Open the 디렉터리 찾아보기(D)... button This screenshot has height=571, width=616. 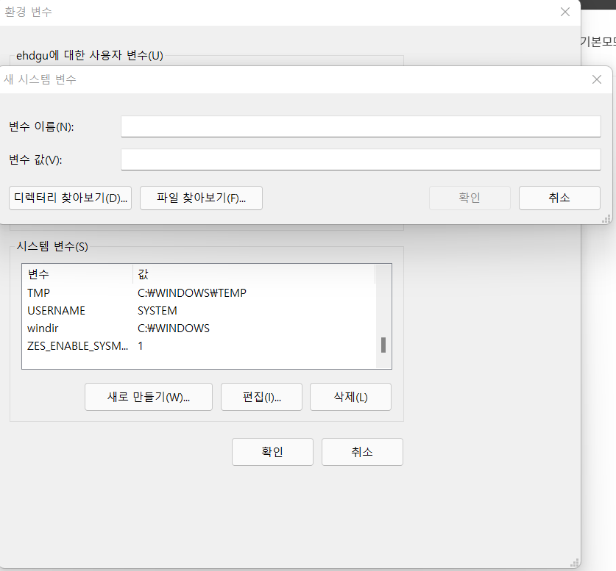click(71, 198)
